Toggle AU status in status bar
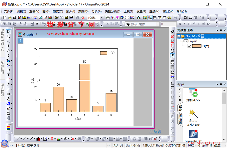227x148 pixels. (x=119, y=145)
